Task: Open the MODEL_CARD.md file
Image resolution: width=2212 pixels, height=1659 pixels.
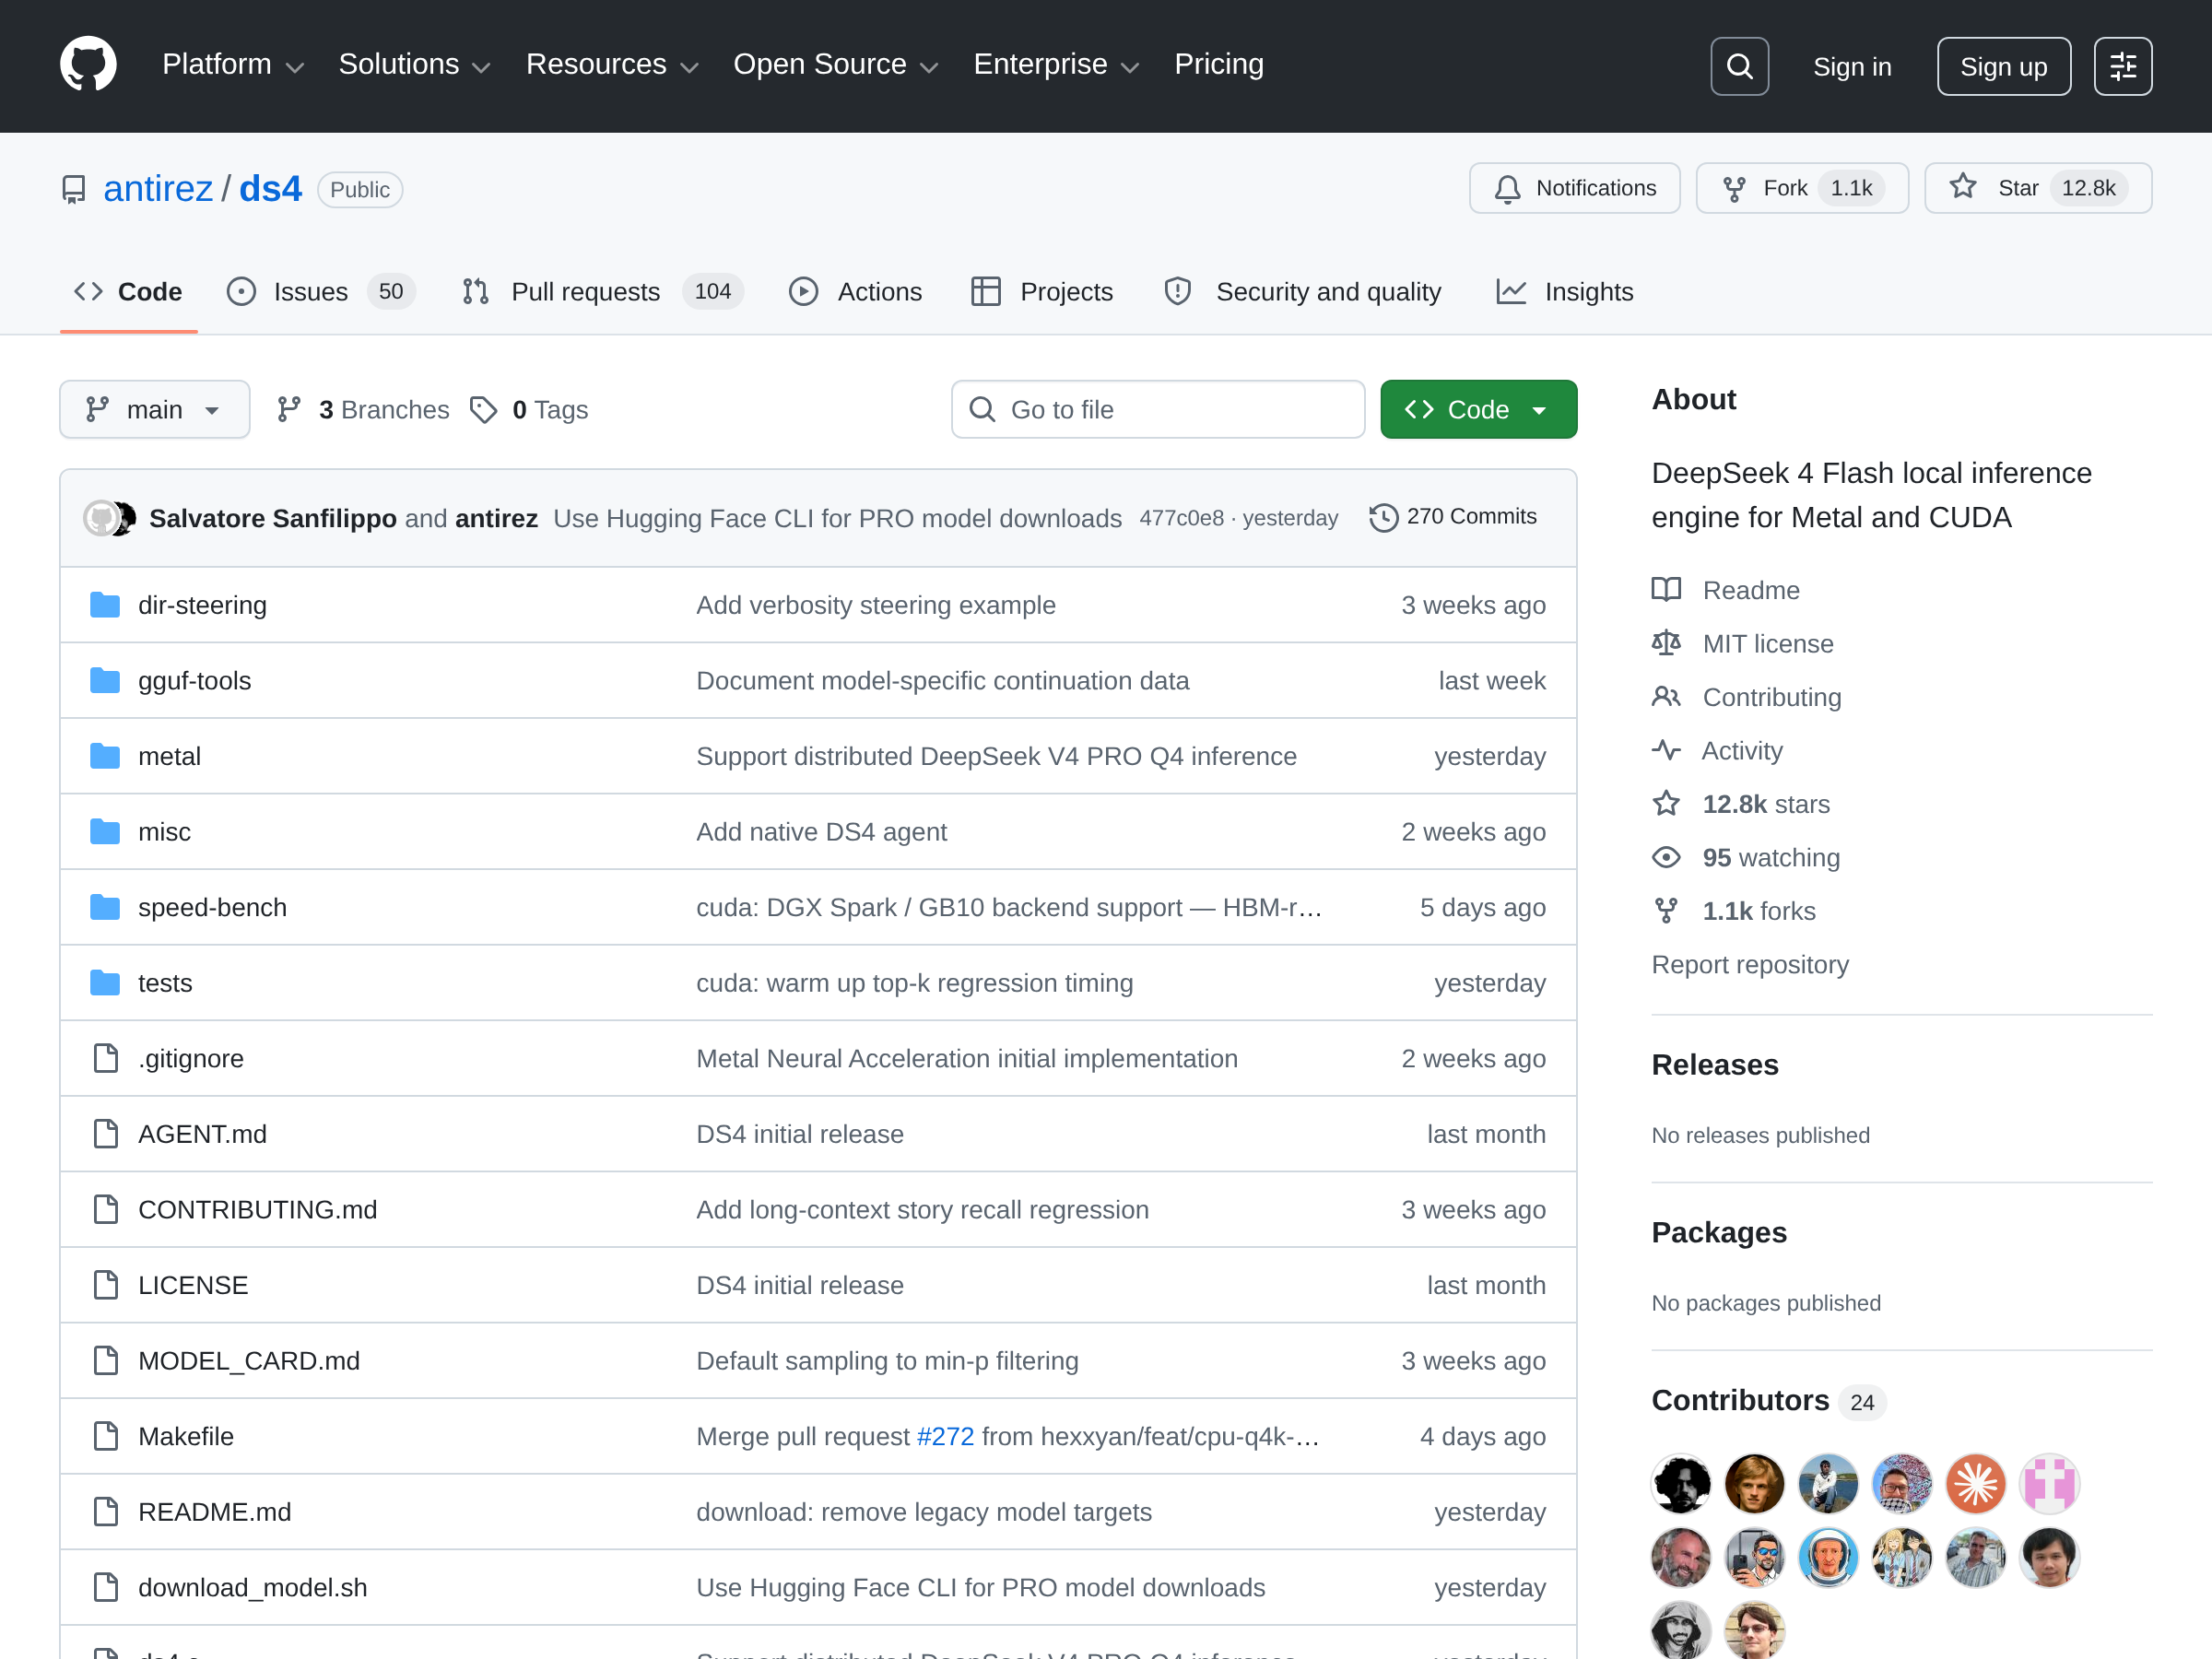Action: click(x=249, y=1361)
